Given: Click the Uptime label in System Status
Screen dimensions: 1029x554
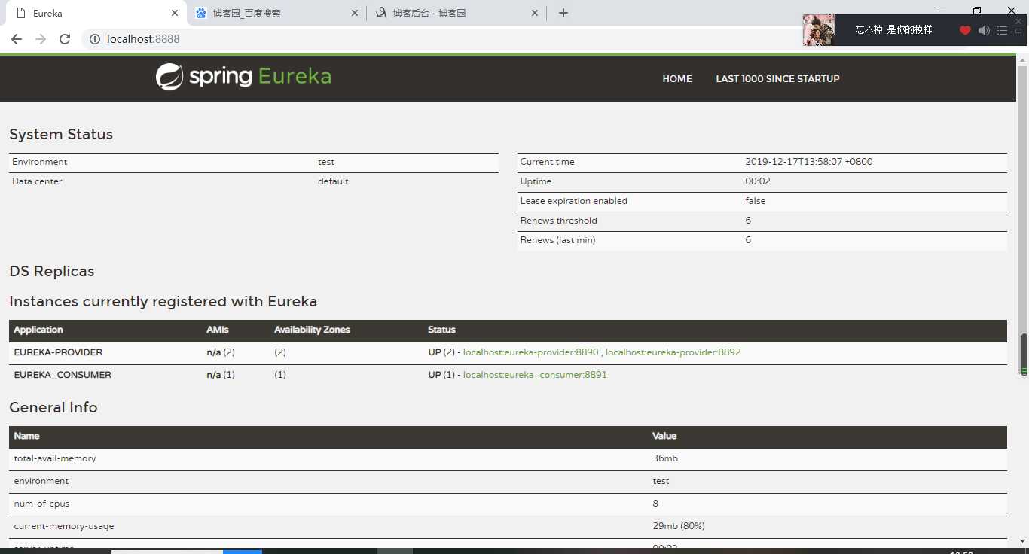Looking at the screenshot, I should [x=536, y=181].
